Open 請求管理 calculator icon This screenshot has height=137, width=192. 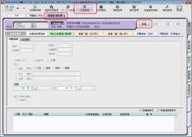tap(134, 8)
